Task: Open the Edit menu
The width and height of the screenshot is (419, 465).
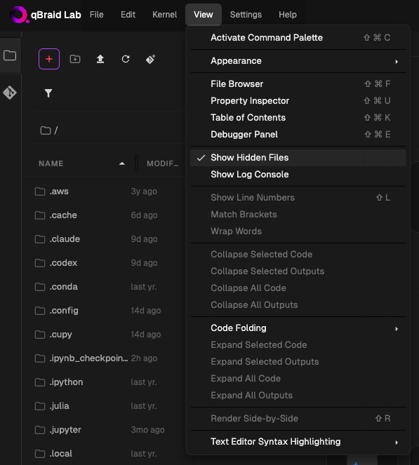Action: pos(128,15)
